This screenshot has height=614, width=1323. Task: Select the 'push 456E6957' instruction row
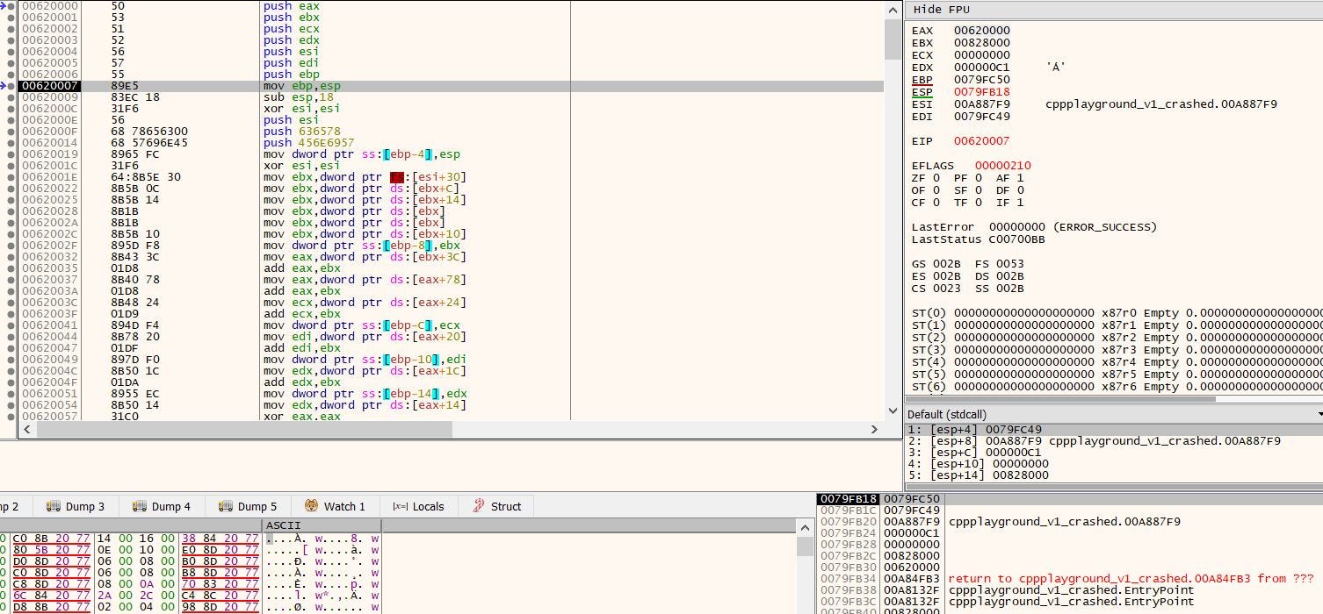click(450, 143)
